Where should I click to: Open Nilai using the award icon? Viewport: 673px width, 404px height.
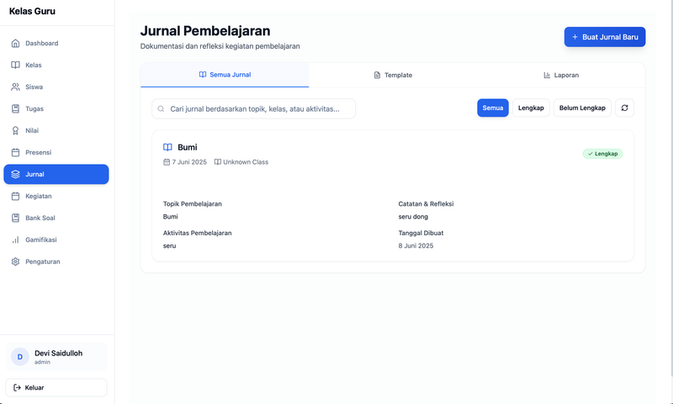coord(15,130)
